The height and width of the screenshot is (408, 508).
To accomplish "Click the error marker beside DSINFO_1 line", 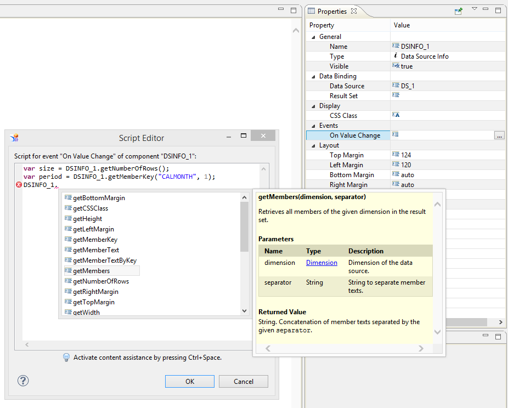I will click(x=19, y=185).
